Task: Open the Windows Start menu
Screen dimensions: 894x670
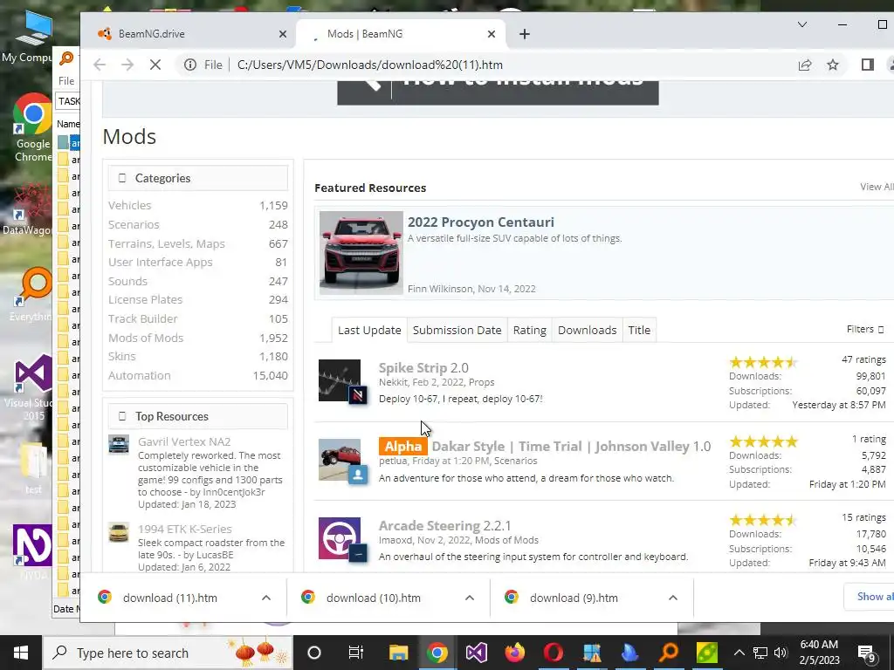Action: click(21, 653)
